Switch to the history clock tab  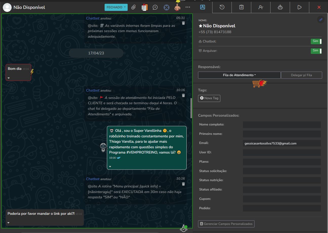tap(222, 7)
